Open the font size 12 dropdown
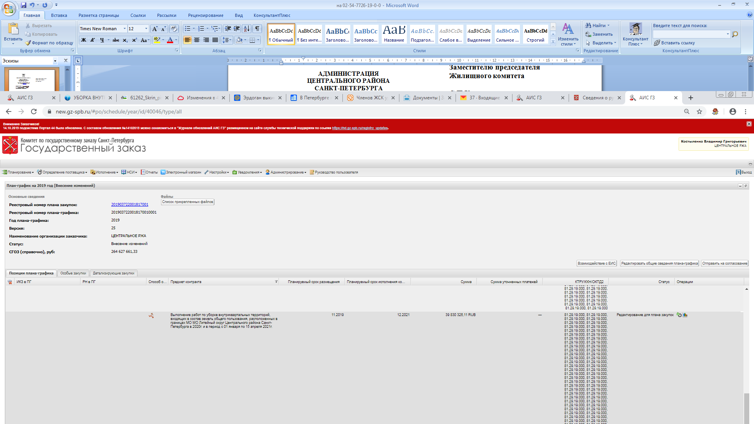The image size is (754, 424). click(x=146, y=29)
